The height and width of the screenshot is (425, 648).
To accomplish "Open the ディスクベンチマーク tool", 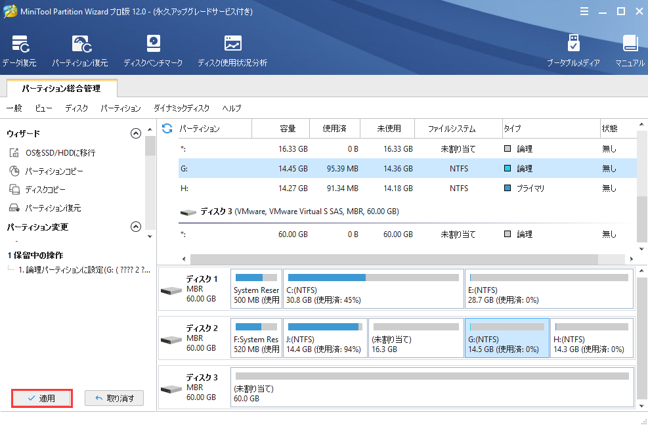I will (152, 51).
